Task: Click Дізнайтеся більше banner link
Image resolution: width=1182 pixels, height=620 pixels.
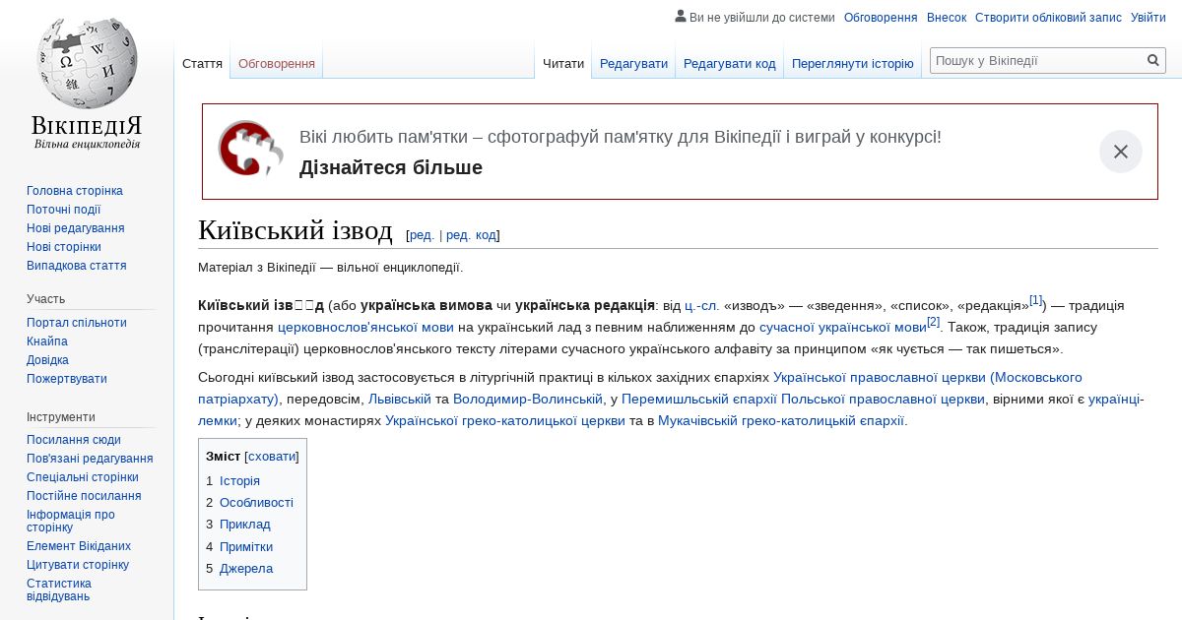Action: pyautogui.click(x=391, y=167)
